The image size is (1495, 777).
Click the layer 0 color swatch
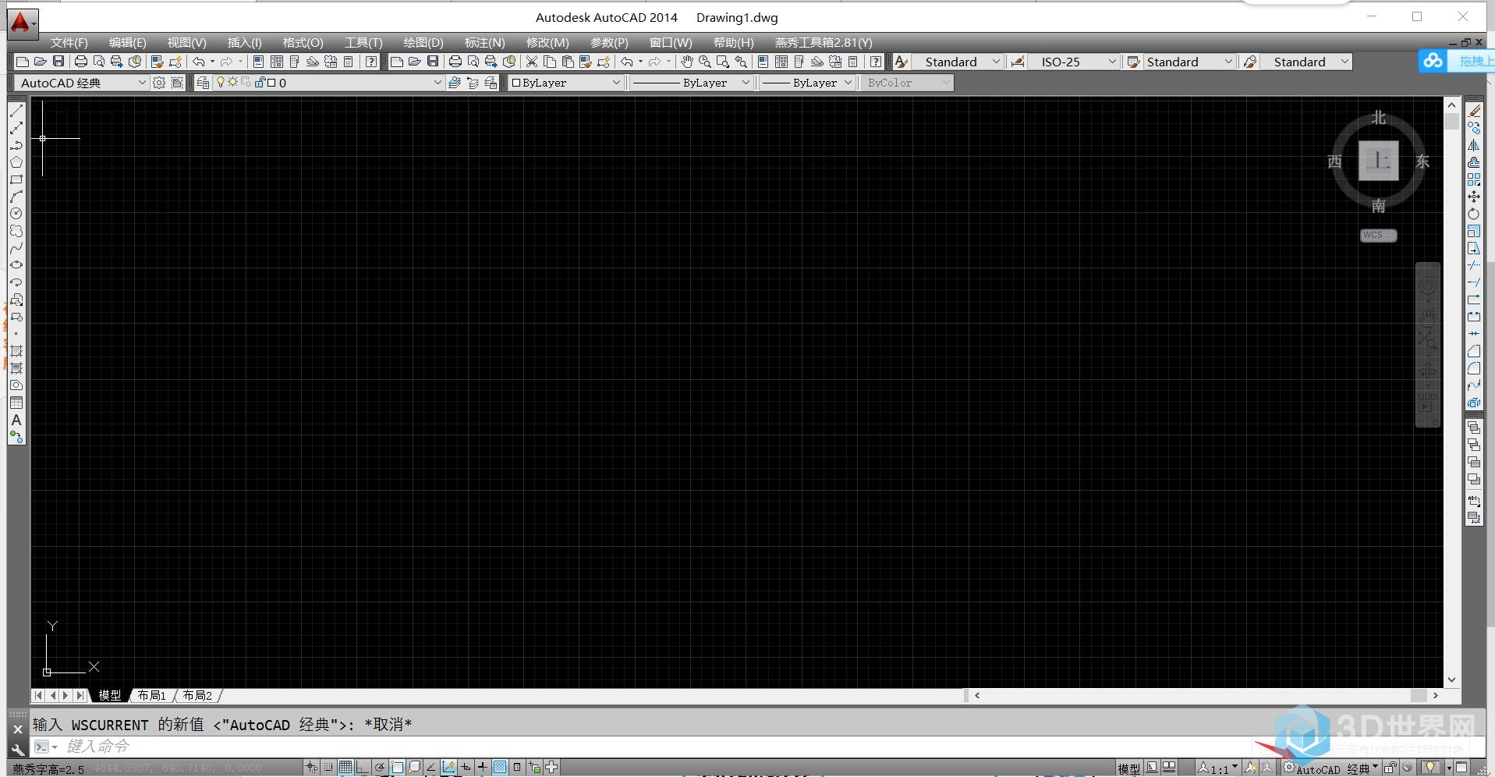[271, 83]
